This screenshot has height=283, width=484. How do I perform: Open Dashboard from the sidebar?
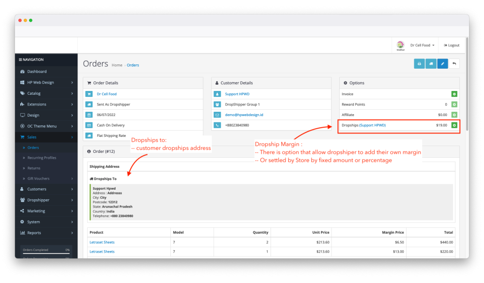pyautogui.click(x=37, y=72)
